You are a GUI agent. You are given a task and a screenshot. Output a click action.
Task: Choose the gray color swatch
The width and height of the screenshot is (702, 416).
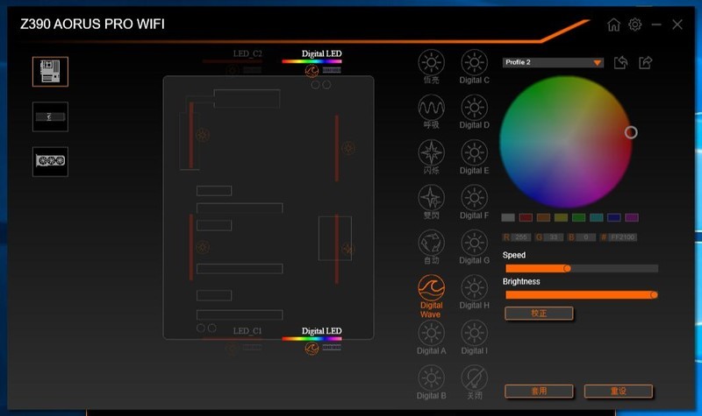click(x=508, y=217)
